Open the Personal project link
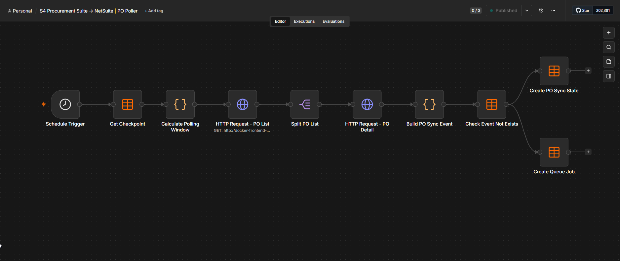This screenshot has width=620, height=261. tap(20, 11)
